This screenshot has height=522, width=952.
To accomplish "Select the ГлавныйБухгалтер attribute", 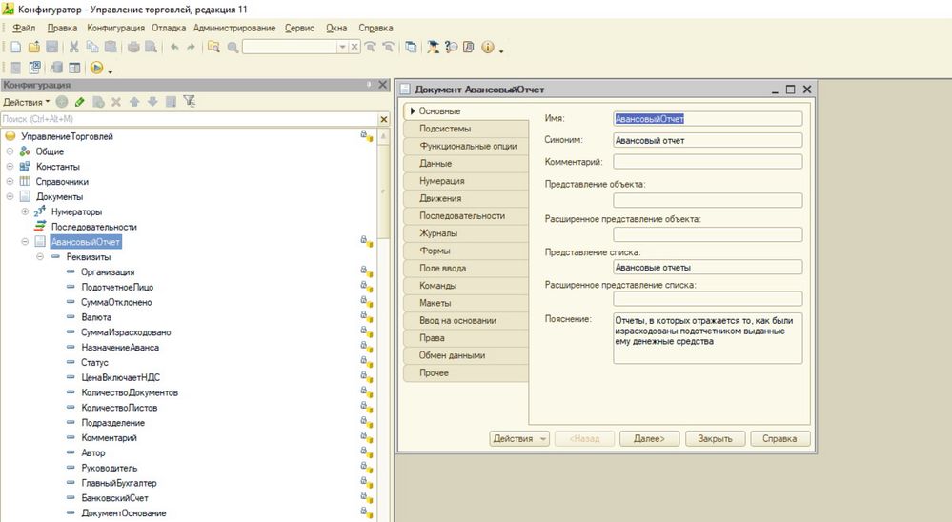I will [x=119, y=483].
